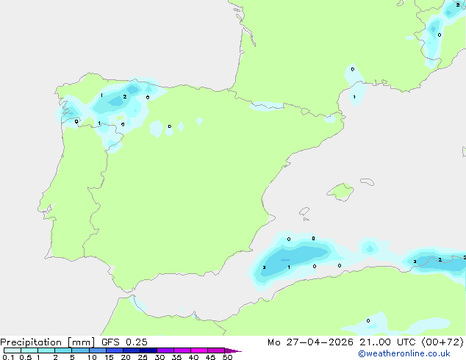466x360 pixels.
Task: Click the '0.1' legend scale label
Action: click(8, 357)
